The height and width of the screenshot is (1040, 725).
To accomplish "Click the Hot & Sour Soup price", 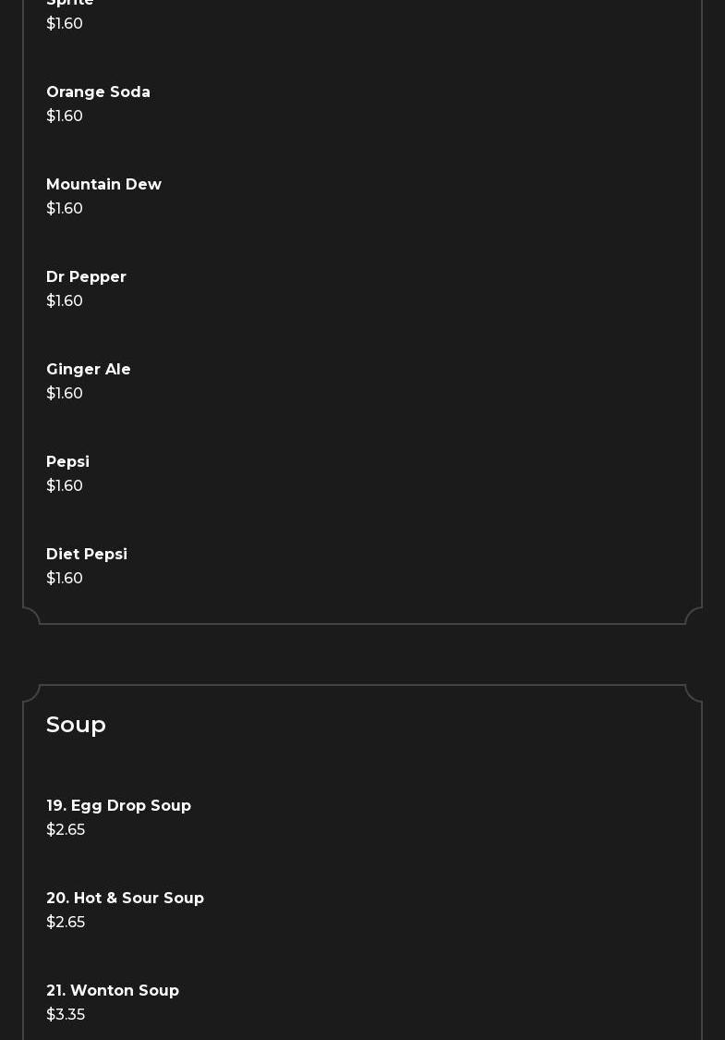I will tap(66, 923).
